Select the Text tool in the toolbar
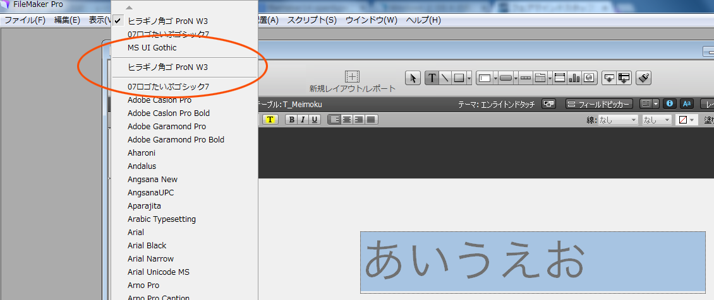The height and width of the screenshot is (300, 714). 432,78
